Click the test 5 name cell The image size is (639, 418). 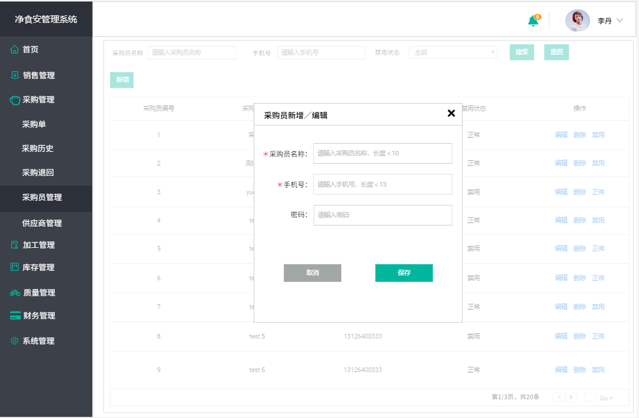257,336
